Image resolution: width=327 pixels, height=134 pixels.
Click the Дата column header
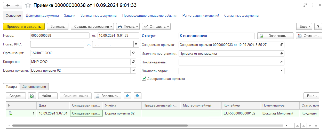[53, 105]
